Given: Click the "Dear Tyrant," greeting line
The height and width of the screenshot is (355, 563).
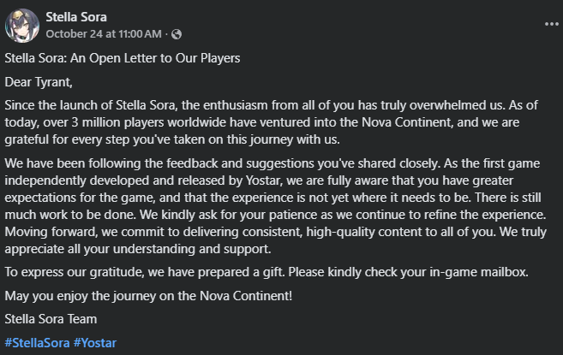Looking at the screenshot, I should pyautogui.click(x=39, y=84).
